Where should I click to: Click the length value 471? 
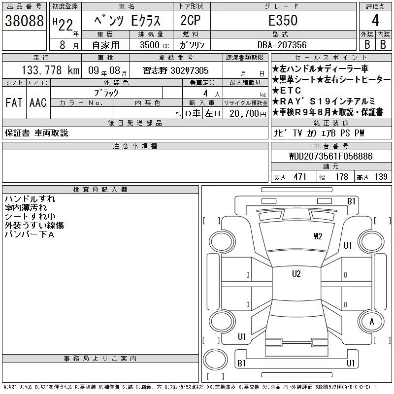pos(300,177)
